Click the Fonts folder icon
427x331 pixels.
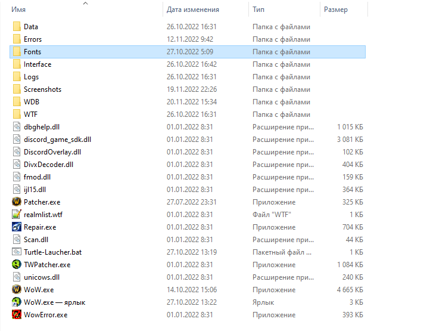tap(17, 52)
